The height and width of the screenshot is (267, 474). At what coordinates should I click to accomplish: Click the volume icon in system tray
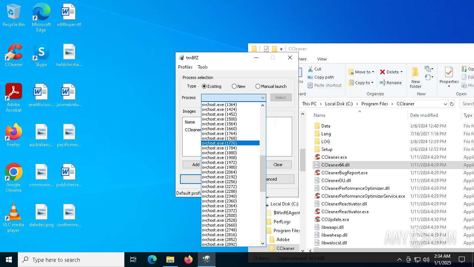coord(426,260)
